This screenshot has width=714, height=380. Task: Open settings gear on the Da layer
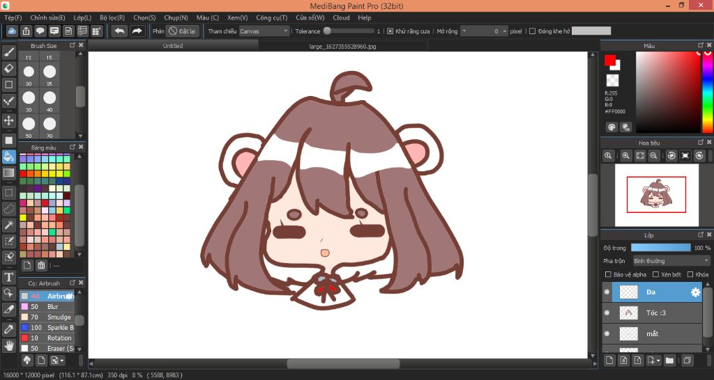tap(695, 292)
